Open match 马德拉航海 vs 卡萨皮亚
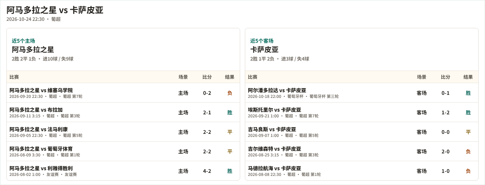 click(274, 168)
